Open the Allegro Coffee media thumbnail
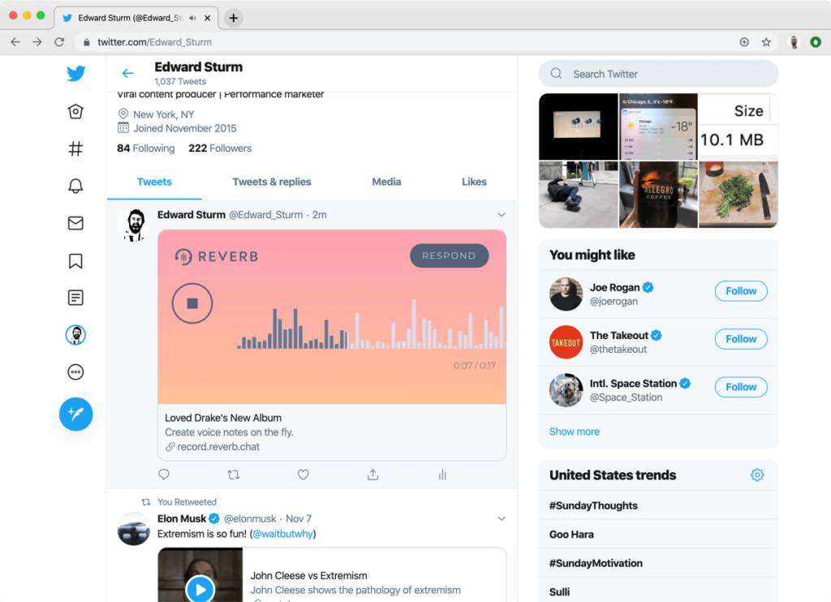 coord(658,195)
